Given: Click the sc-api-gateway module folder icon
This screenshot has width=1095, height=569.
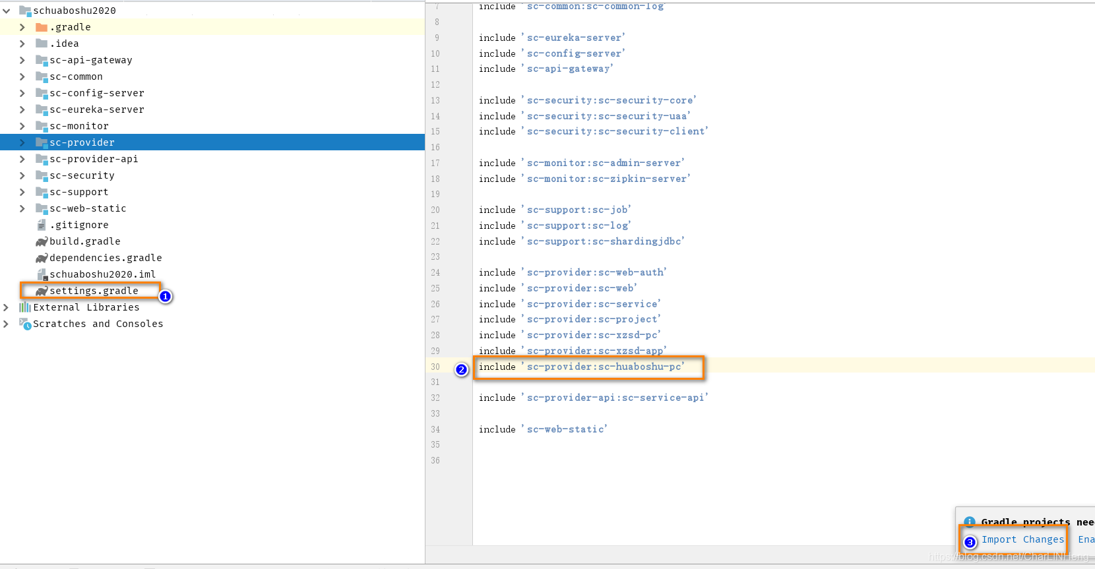Looking at the screenshot, I should 42,60.
